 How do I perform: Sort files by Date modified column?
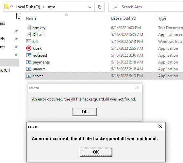[124, 18]
